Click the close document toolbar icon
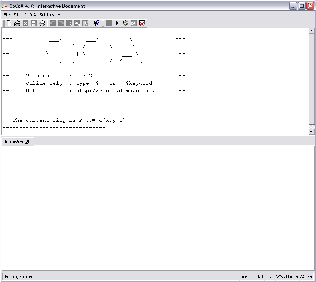The height and width of the screenshot is (282, 316). [x=26, y=23]
